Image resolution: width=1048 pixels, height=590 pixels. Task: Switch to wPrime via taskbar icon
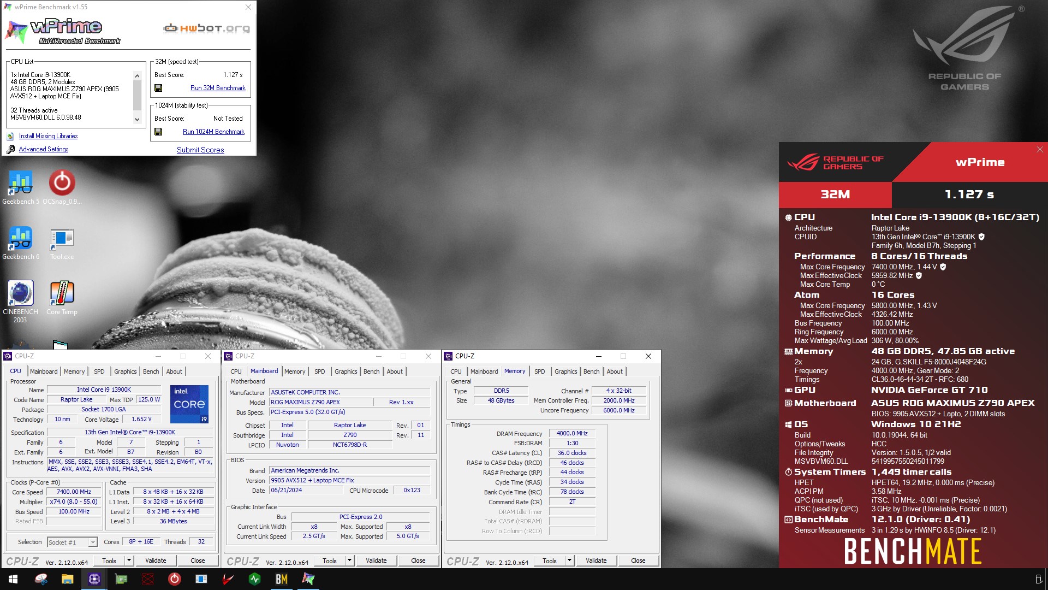[x=308, y=579]
